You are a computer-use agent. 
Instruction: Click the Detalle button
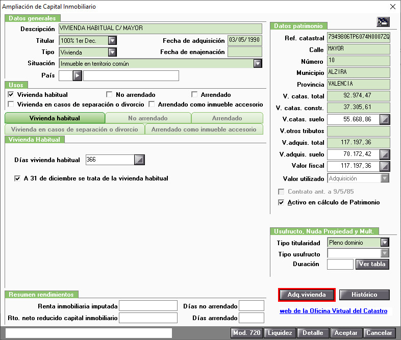coord(313,333)
